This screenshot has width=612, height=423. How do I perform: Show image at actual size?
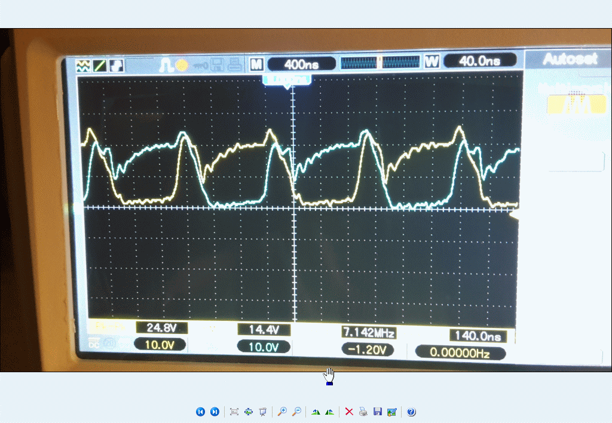pos(249,412)
